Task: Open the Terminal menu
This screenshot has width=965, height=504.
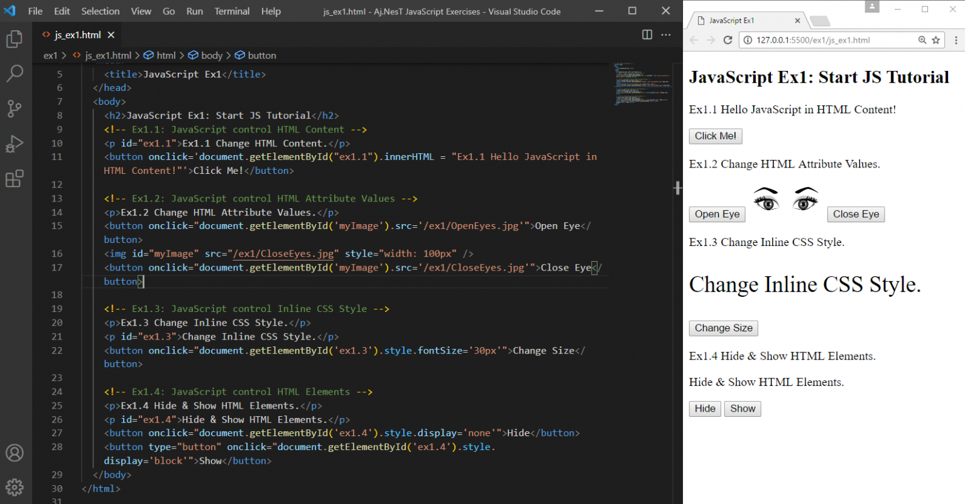Action: [232, 11]
